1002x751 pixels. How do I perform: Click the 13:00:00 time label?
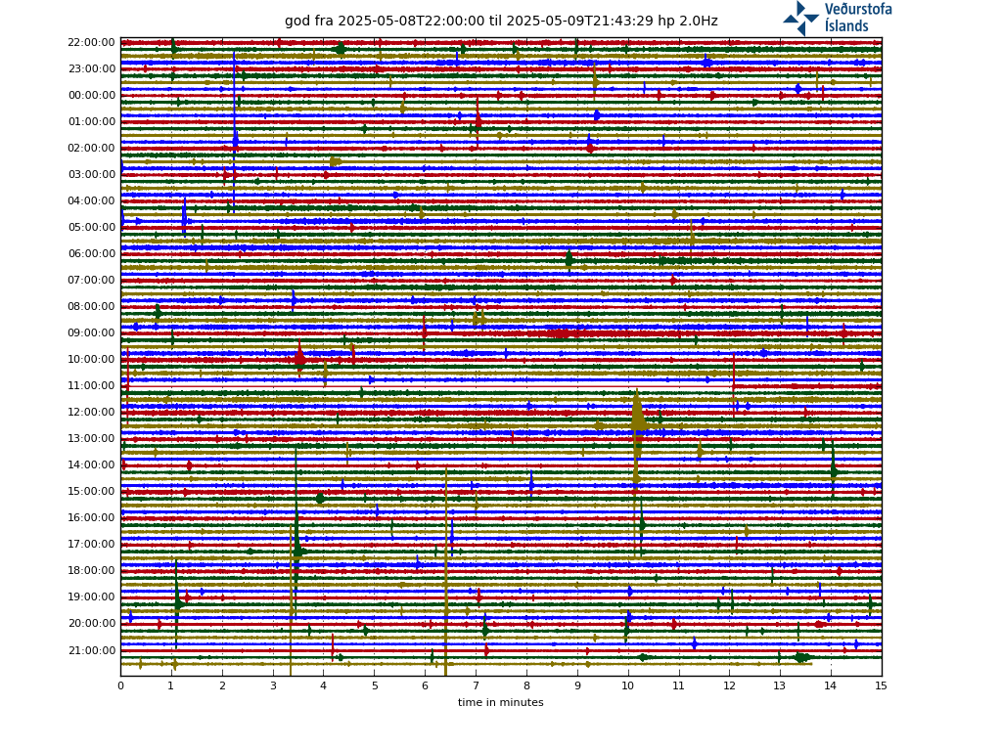(91, 439)
